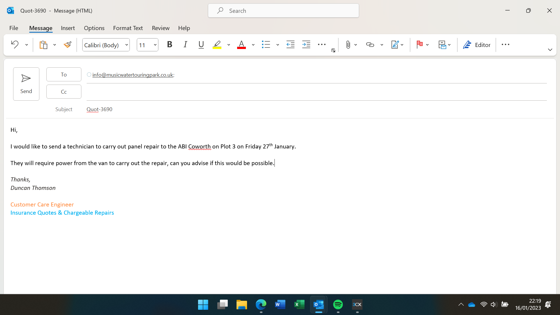Image resolution: width=560 pixels, height=315 pixels.
Task: Open the Signature icon menu
Action: point(395,45)
